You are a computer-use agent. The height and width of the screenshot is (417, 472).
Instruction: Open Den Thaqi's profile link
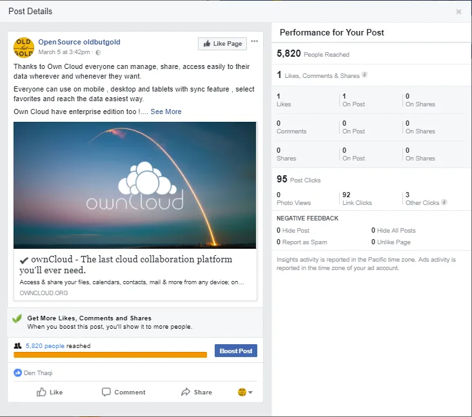coord(38,373)
